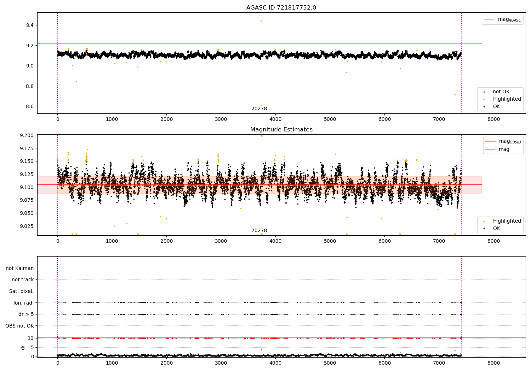Image resolution: width=531 pixels, height=371 pixels.
Task: Click the green mag AGASC legend line swatch
Action: (x=489, y=19)
